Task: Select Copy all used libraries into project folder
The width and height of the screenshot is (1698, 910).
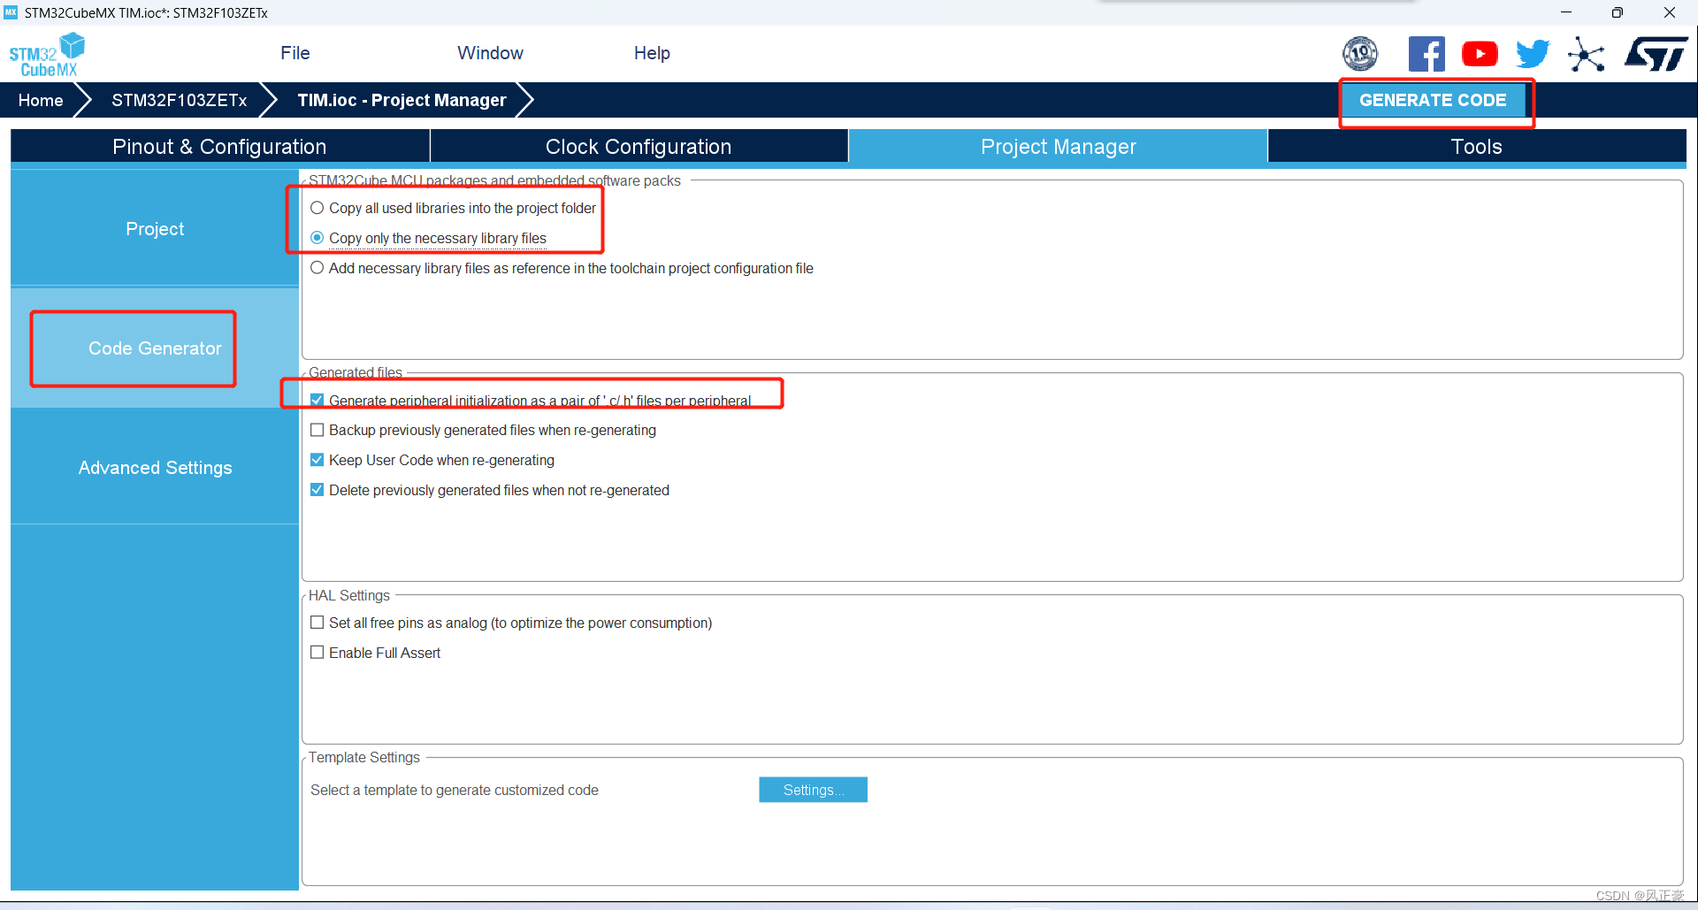Action: (x=454, y=208)
